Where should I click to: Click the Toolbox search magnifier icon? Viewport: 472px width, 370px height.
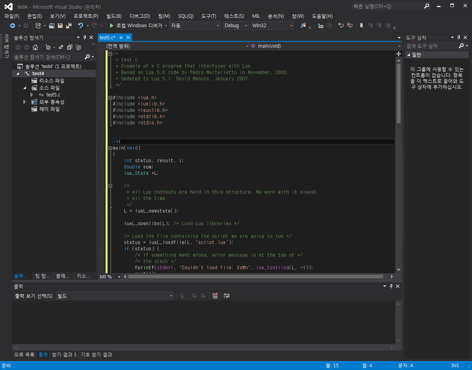(461, 46)
